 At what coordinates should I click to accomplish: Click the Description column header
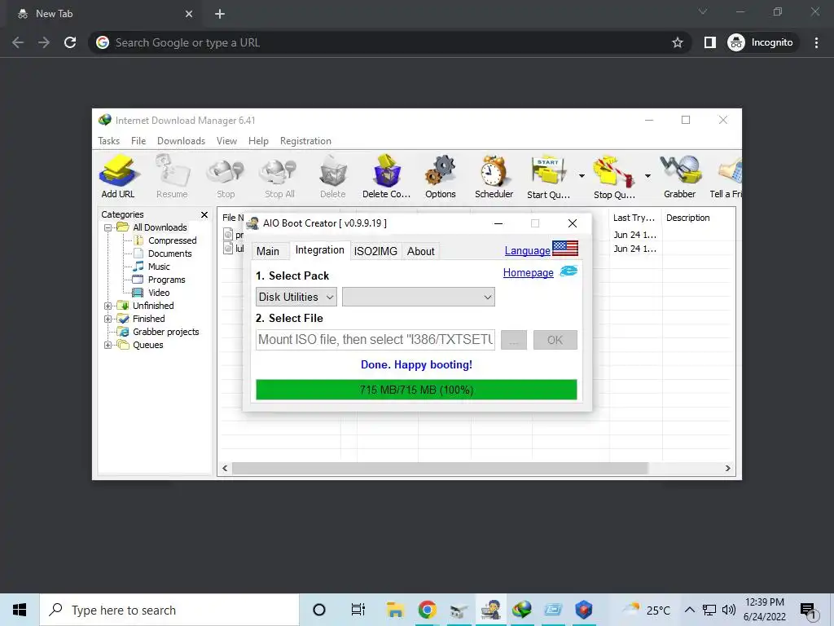(x=687, y=218)
